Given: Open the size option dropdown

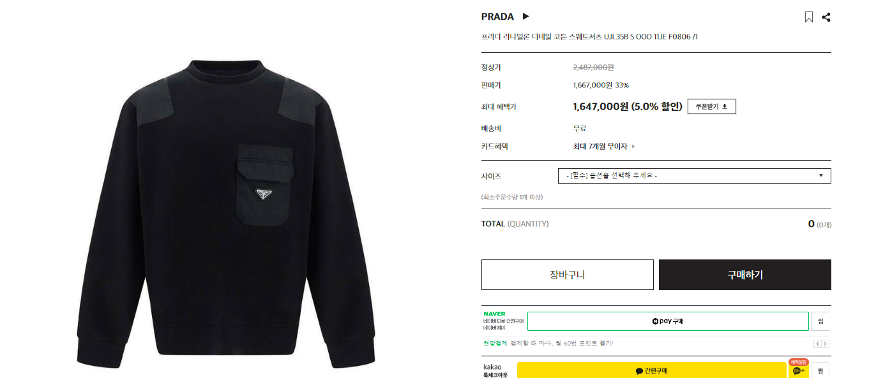Looking at the screenshot, I should (695, 175).
